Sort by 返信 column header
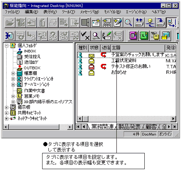Image resolution: width=181 pixels, height=175 pixels. tap(106, 48)
